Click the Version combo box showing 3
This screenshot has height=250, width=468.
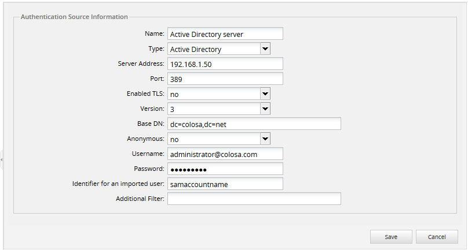(213, 109)
